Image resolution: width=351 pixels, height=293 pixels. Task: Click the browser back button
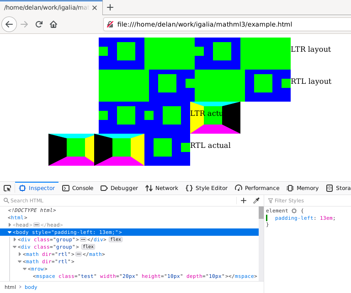tap(9, 24)
